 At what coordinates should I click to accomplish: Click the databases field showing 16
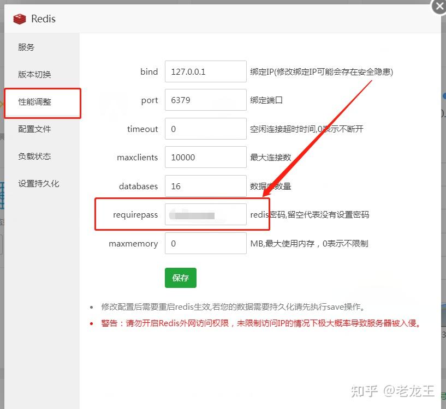(x=205, y=186)
